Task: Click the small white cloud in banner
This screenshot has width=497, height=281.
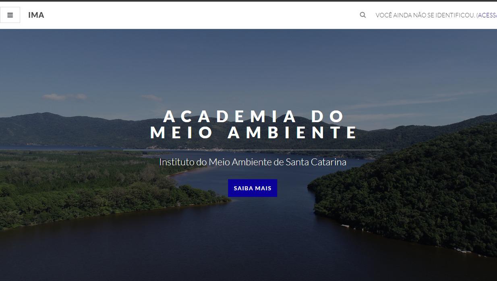Action: pyautogui.click(x=64, y=97)
